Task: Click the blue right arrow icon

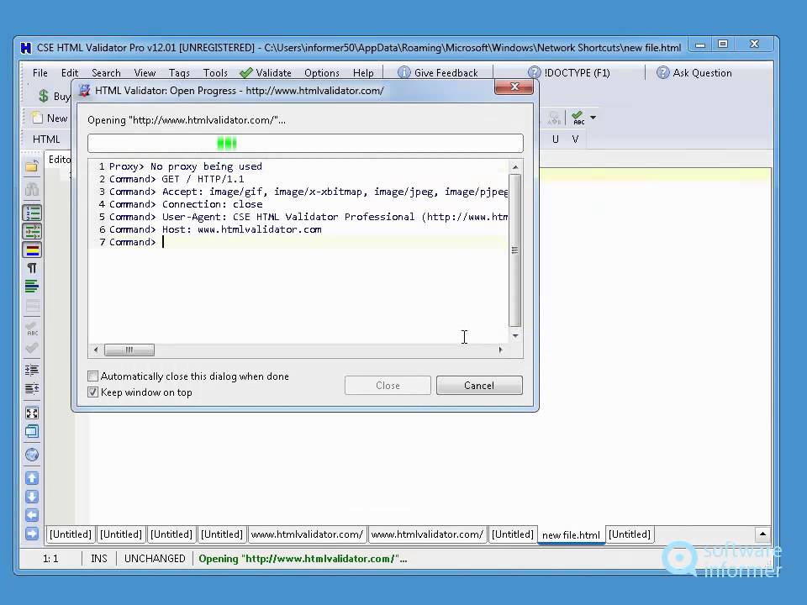Action: [x=31, y=534]
